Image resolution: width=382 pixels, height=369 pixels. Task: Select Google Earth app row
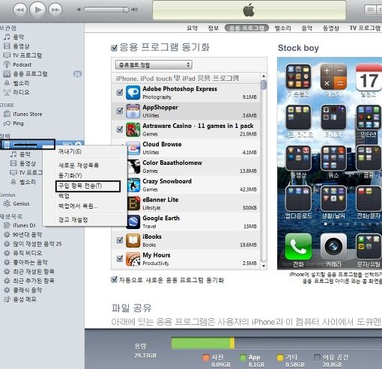[x=193, y=222]
